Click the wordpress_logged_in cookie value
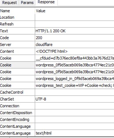 tap(75, 79)
